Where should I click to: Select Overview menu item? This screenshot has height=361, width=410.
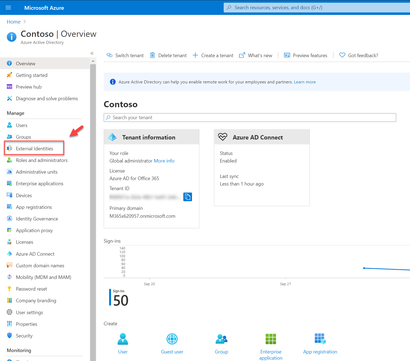(45, 63)
